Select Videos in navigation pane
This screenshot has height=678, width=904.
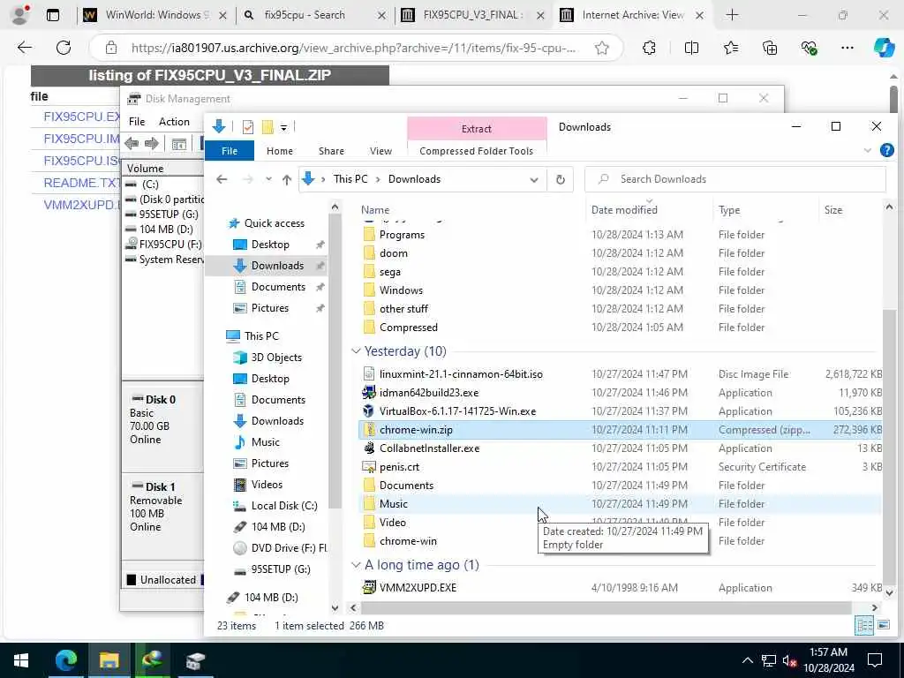(x=267, y=485)
